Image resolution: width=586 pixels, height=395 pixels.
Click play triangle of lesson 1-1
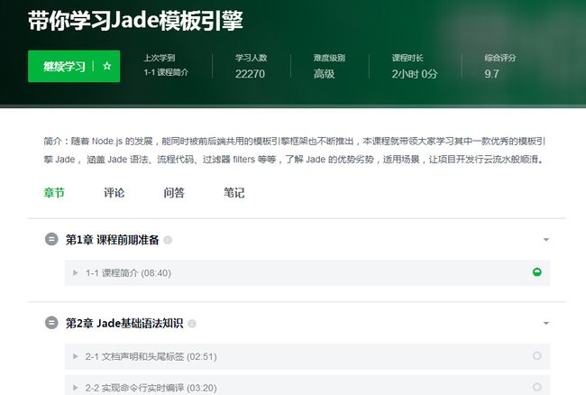point(76,272)
